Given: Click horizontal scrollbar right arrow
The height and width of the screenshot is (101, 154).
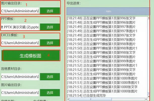Looking at the screenshot, I should point(146,99).
